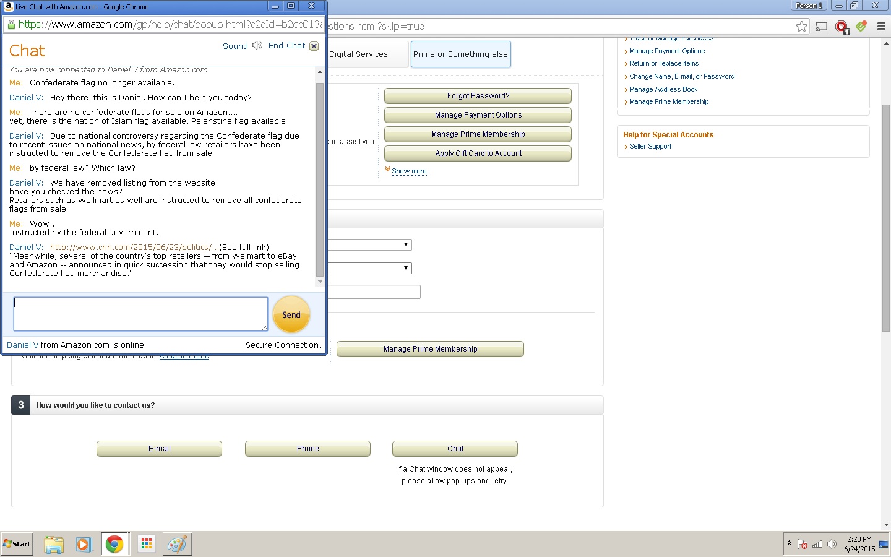Click the page scrollbar down arrow
This screenshot has height=557, width=891.
(x=886, y=525)
